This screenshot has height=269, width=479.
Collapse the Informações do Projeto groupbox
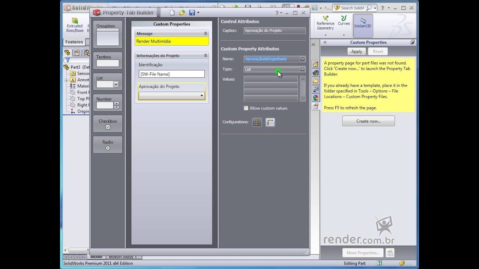coord(205,56)
